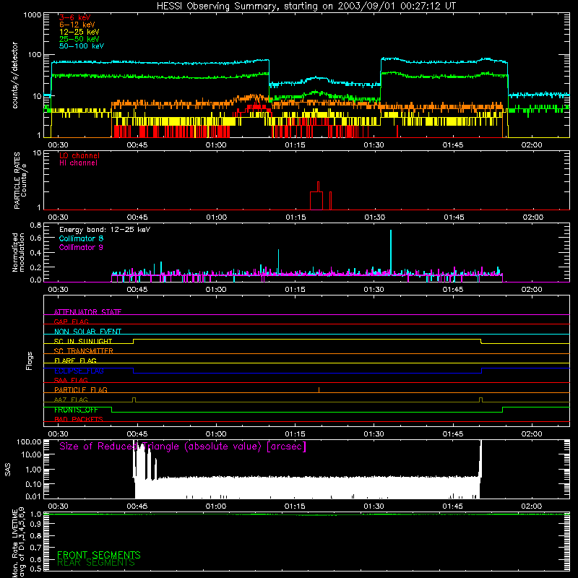Click the SAS spikes at start near 00:45
The height and width of the screenshot is (578, 578).
(145, 461)
